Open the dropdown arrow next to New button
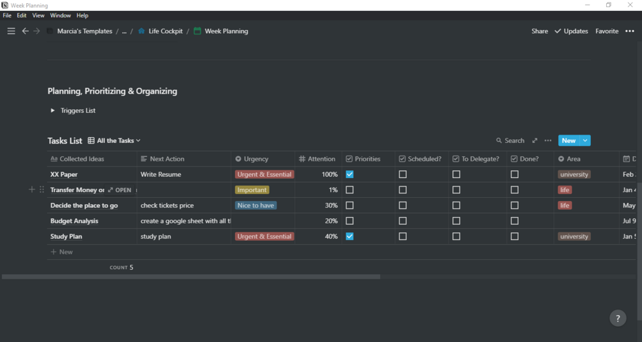This screenshot has width=642, height=342. point(585,140)
